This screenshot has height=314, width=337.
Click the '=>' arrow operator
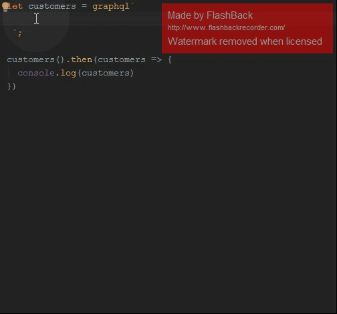click(x=156, y=59)
